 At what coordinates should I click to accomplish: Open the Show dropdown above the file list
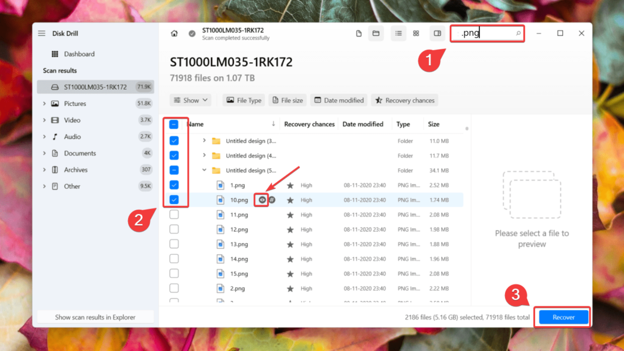pyautogui.click(x=190, y=100)
